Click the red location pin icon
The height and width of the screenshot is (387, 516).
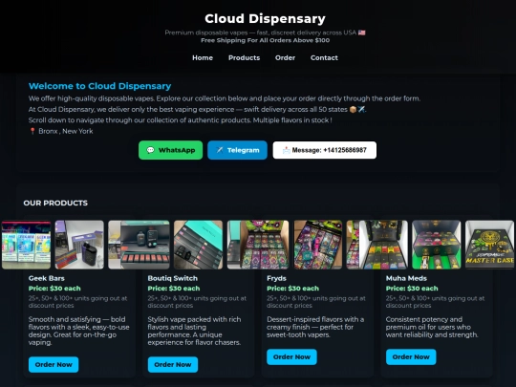tap(32, 131)
